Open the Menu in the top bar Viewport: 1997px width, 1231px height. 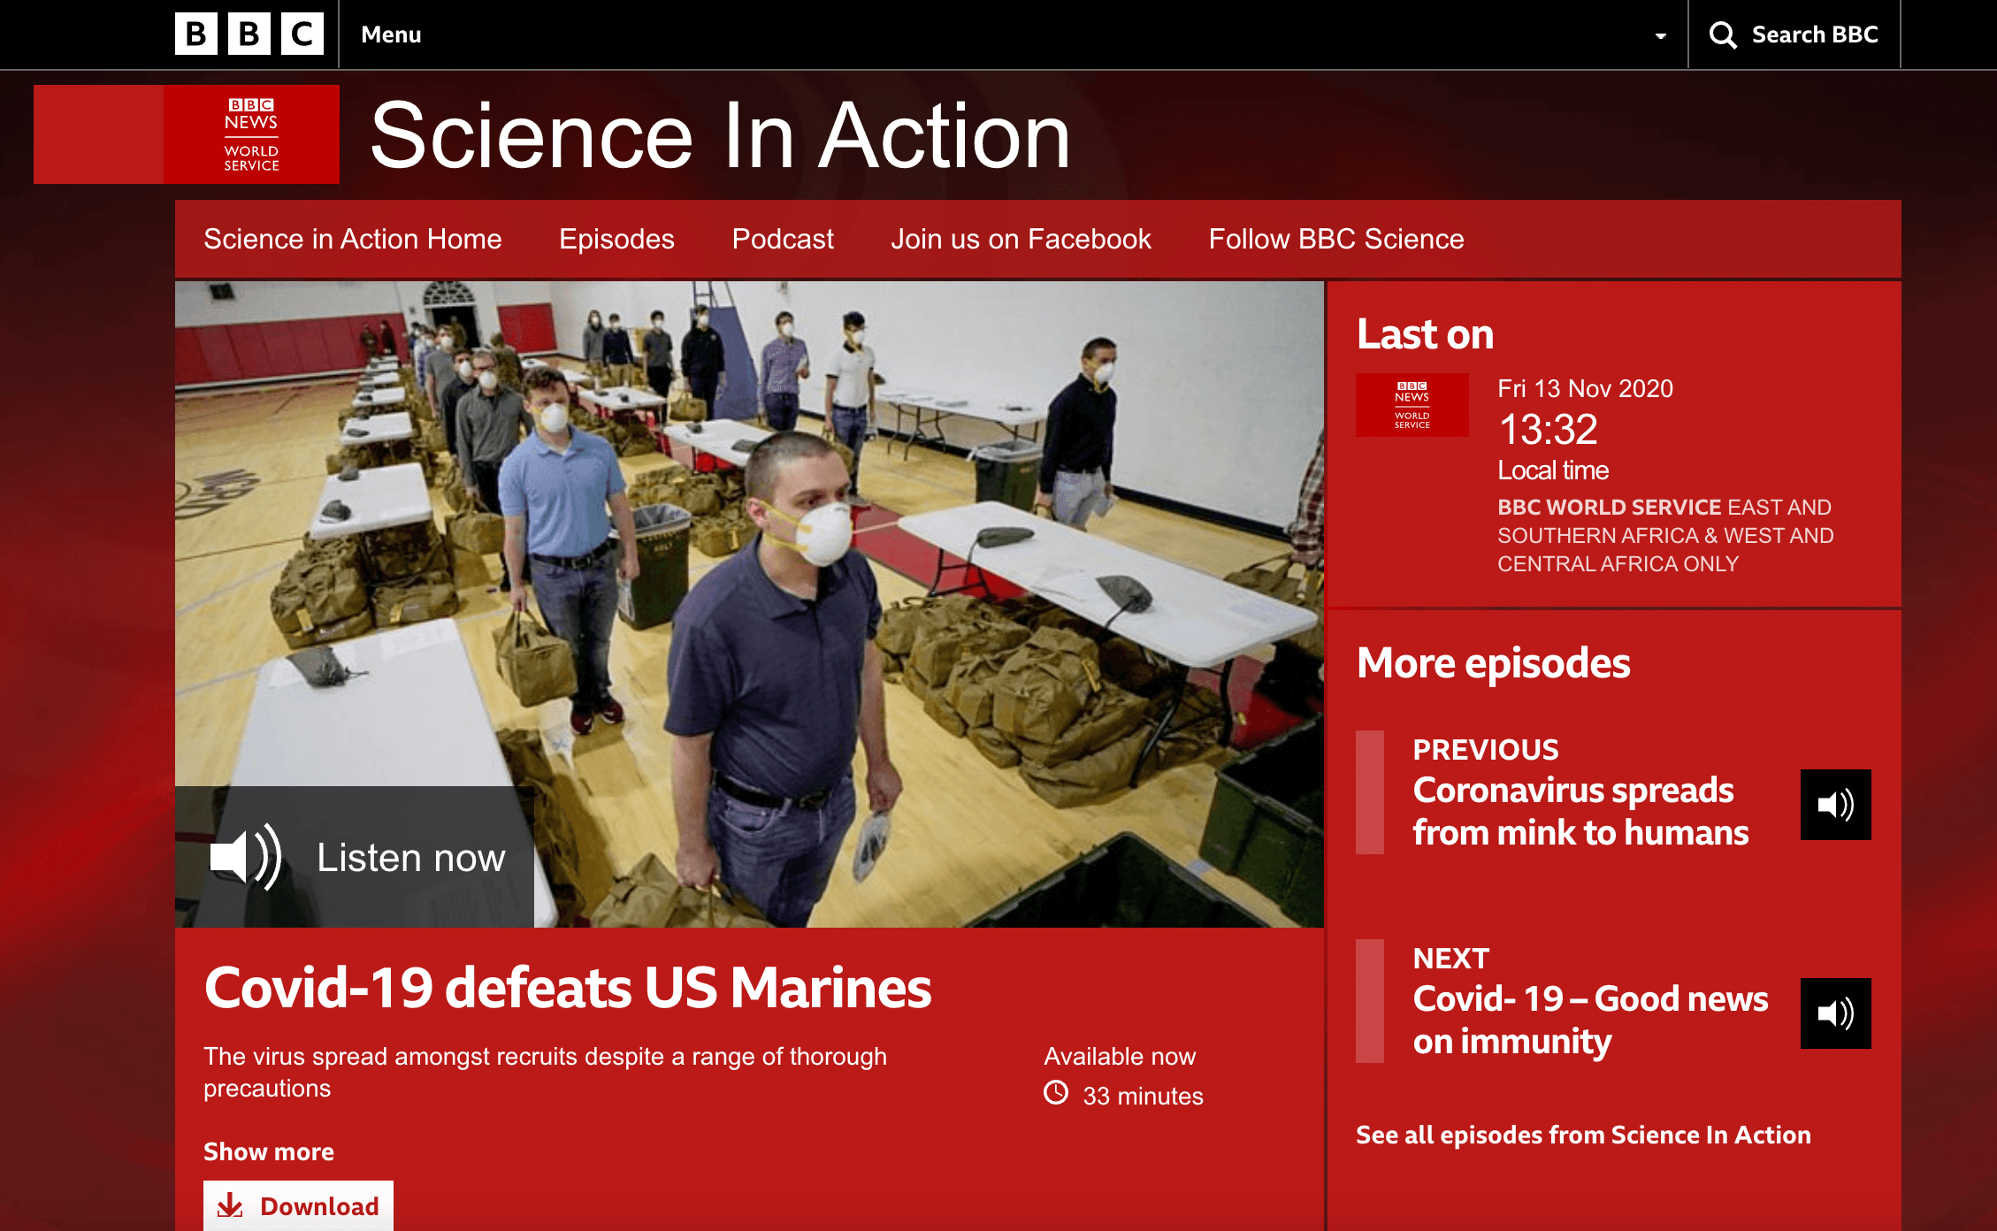[391, 34]
